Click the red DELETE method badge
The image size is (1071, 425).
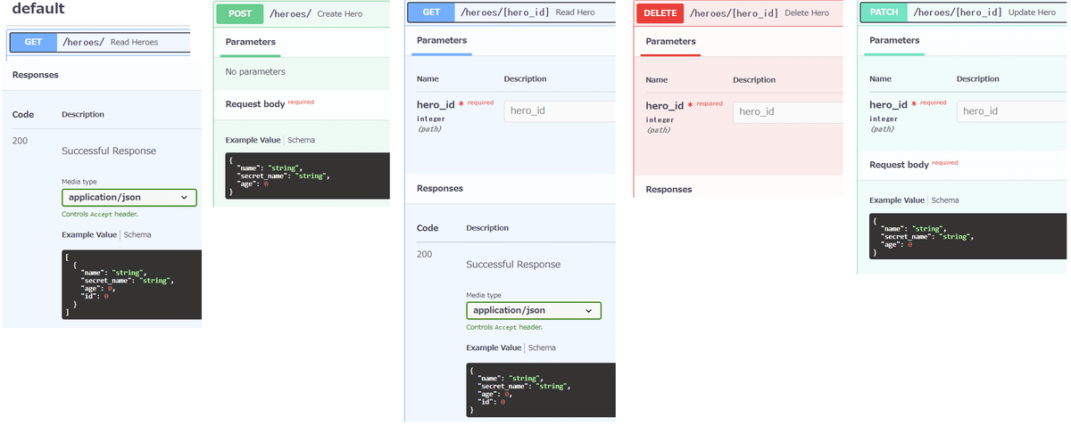tap(660, 13)
